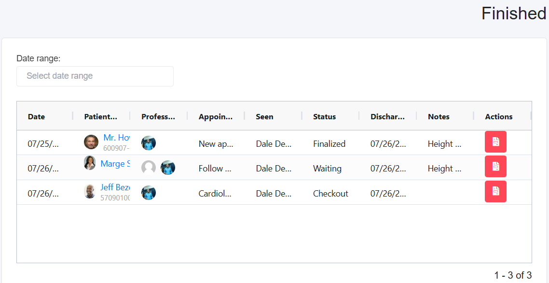Click Mr. Ho's patient photo
Viewport: 549px width, 283px height.
tap(91, 142)
